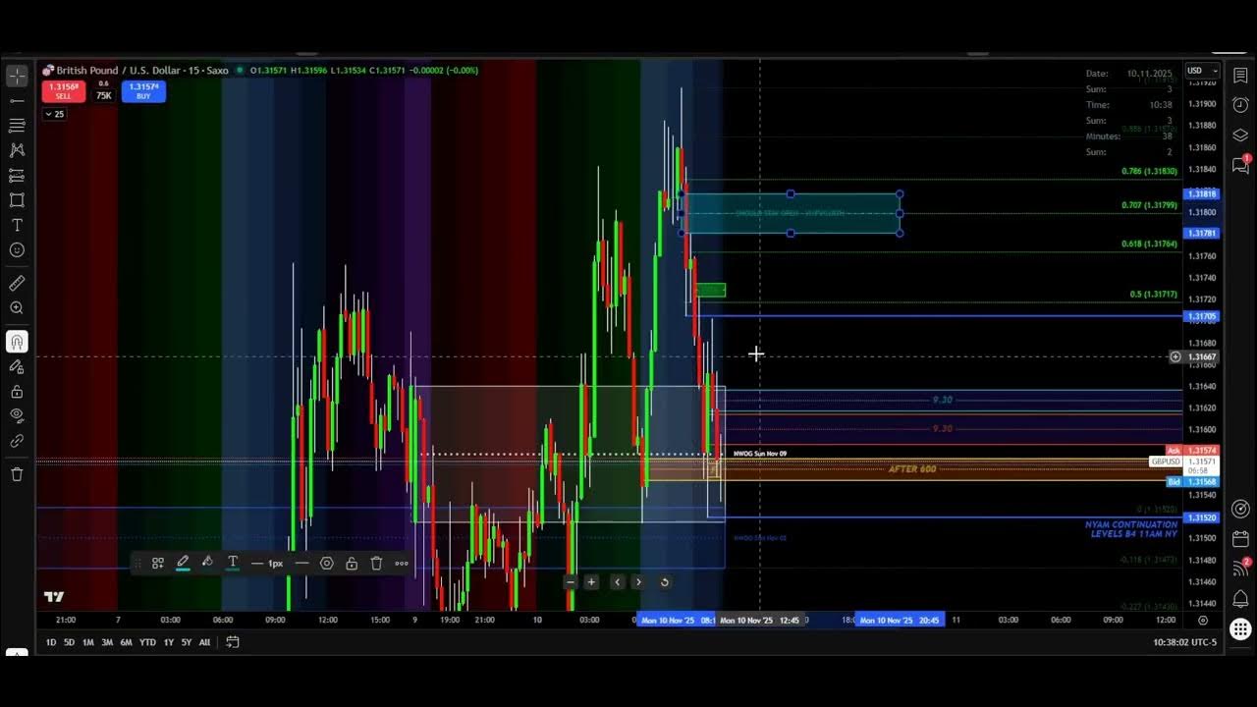Screen dimensions: 1257x707
Task: Open the link drawings tool in sidebar
Action: [17, 442]
